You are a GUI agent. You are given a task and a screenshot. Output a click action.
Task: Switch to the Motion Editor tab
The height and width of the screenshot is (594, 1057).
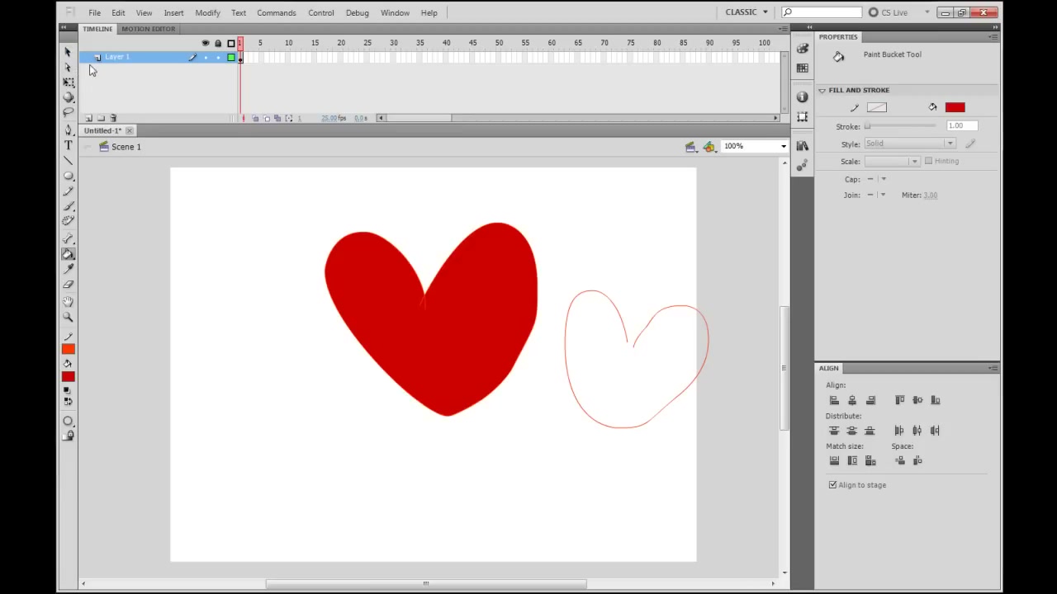click(149, 29)
